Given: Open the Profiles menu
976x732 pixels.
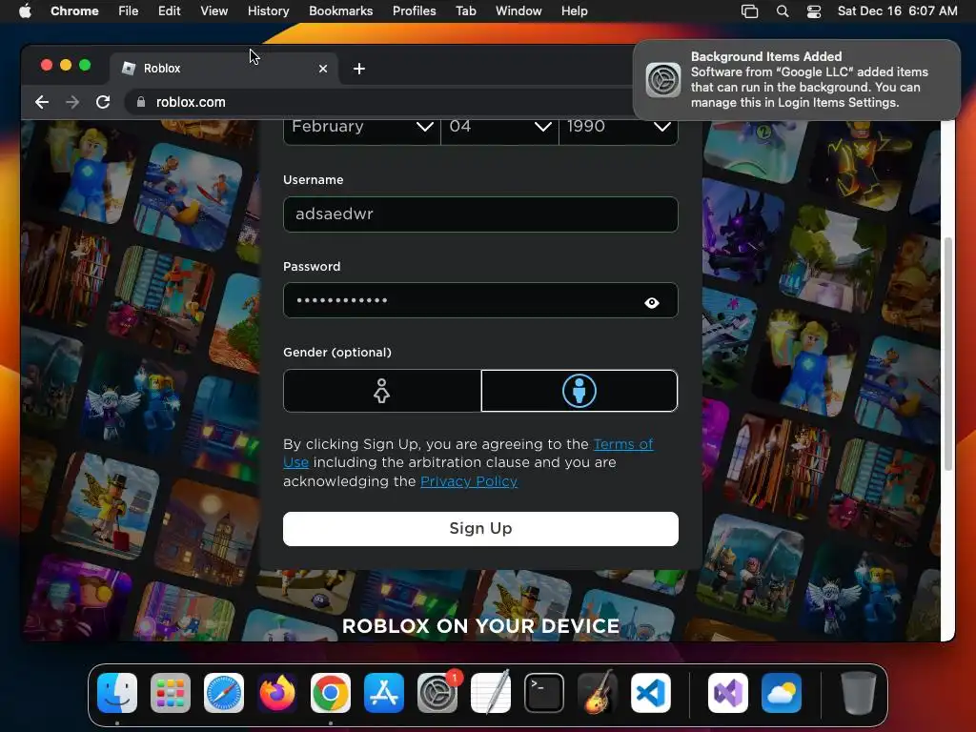Looking at the screenshot, I should click(414, 11).
